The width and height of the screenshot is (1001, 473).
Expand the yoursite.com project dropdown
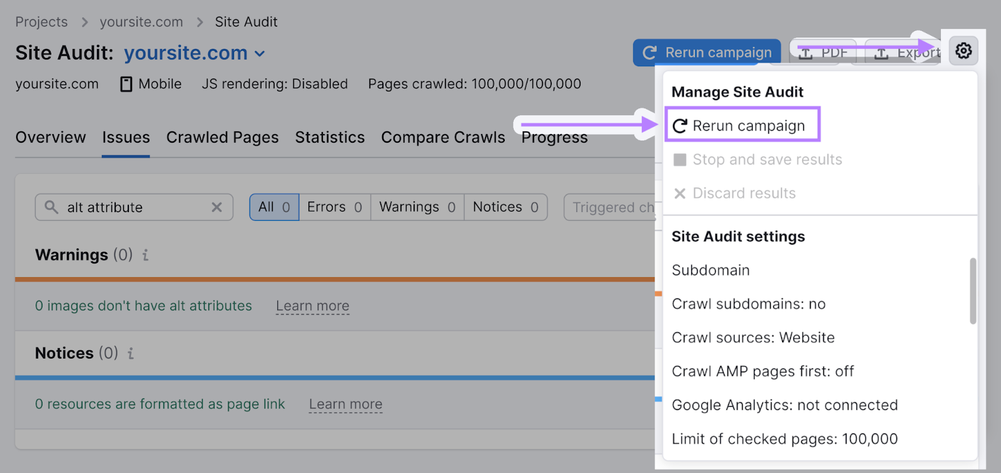(195, 53)
